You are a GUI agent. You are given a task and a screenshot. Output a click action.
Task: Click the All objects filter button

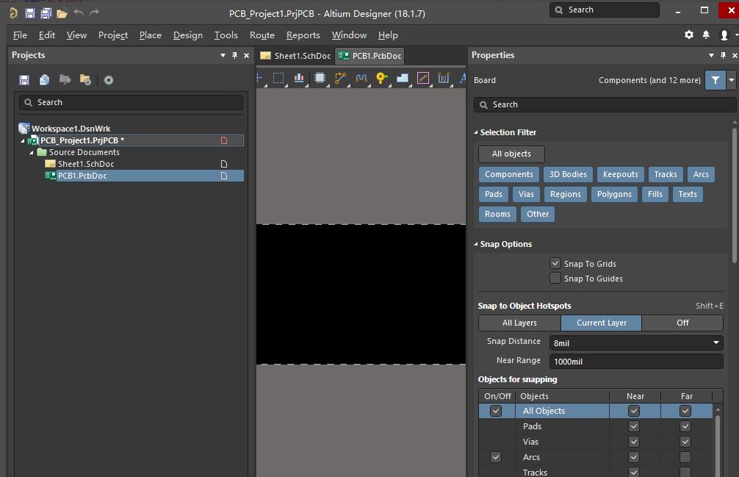(511, 154)
